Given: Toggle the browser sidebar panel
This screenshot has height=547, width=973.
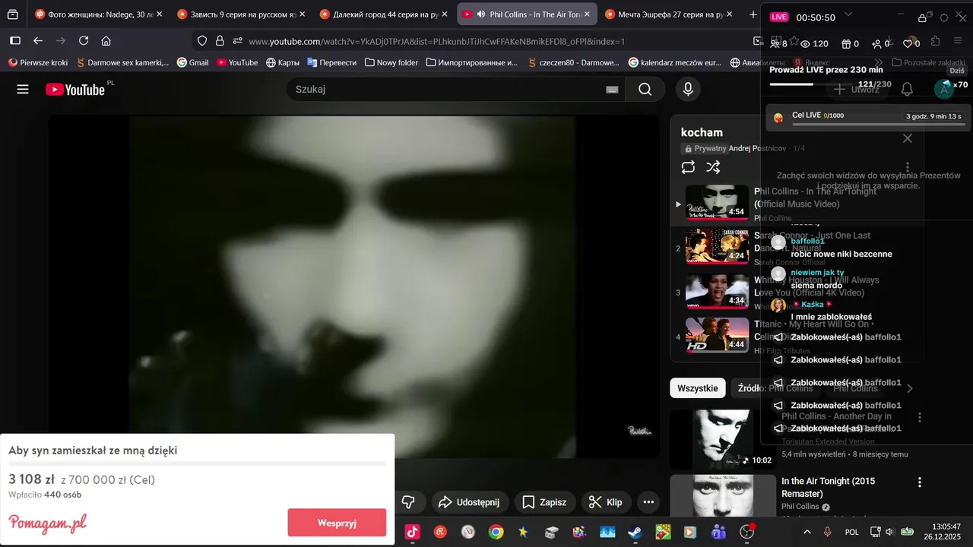Looking at the screenshot, I should (x=15, y=41).
